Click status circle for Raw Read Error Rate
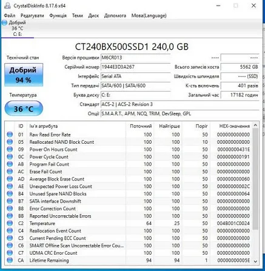Viewport: 265px width, 271px height. coord(10,135)
